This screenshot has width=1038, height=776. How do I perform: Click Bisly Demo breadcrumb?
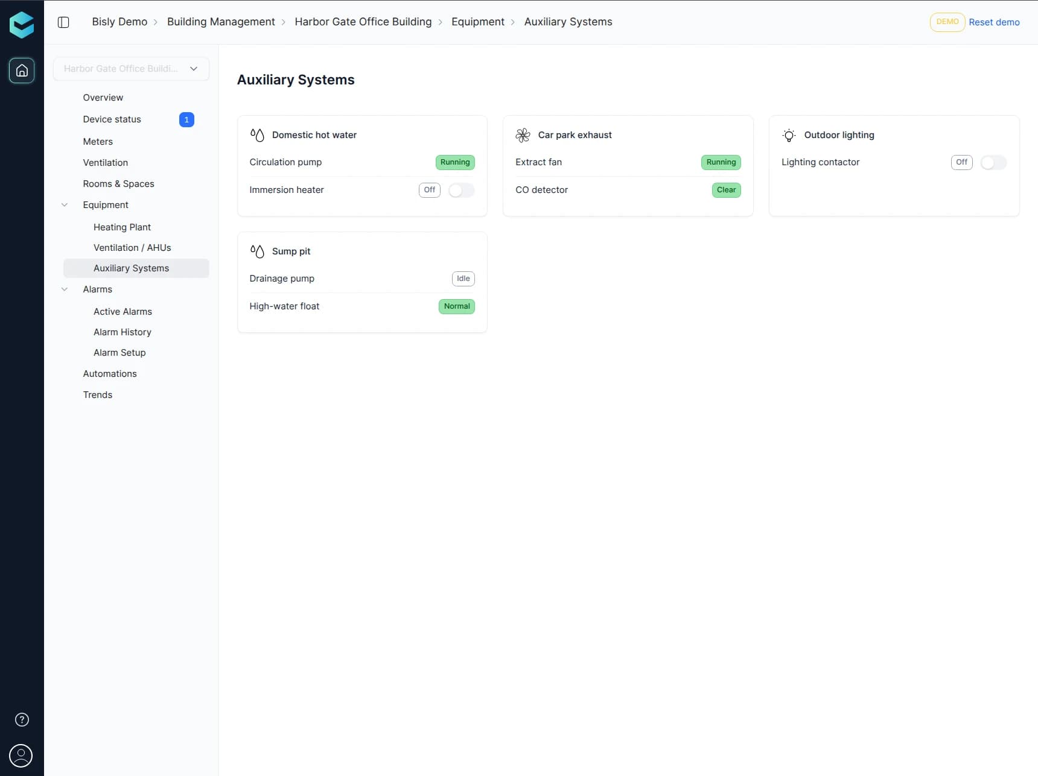click(119, 22)
